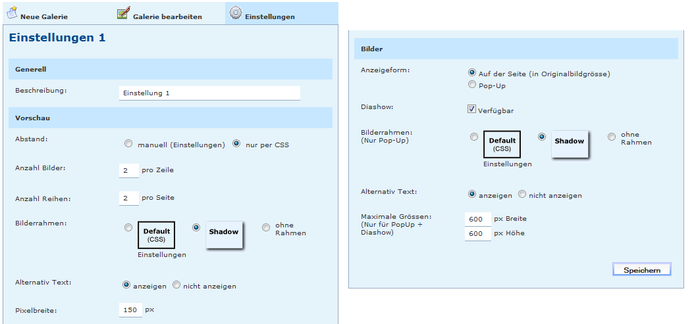Open the Neue Galerie tab

44,16
